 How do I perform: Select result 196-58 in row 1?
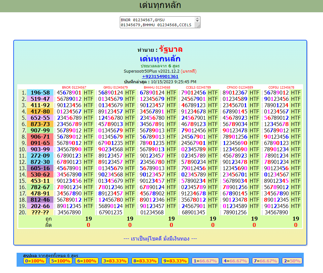pos(40,93)
